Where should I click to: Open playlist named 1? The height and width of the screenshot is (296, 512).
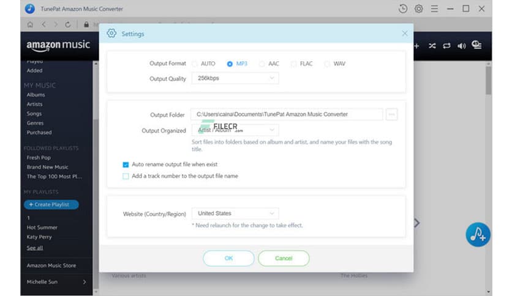(x=28, y=218)
